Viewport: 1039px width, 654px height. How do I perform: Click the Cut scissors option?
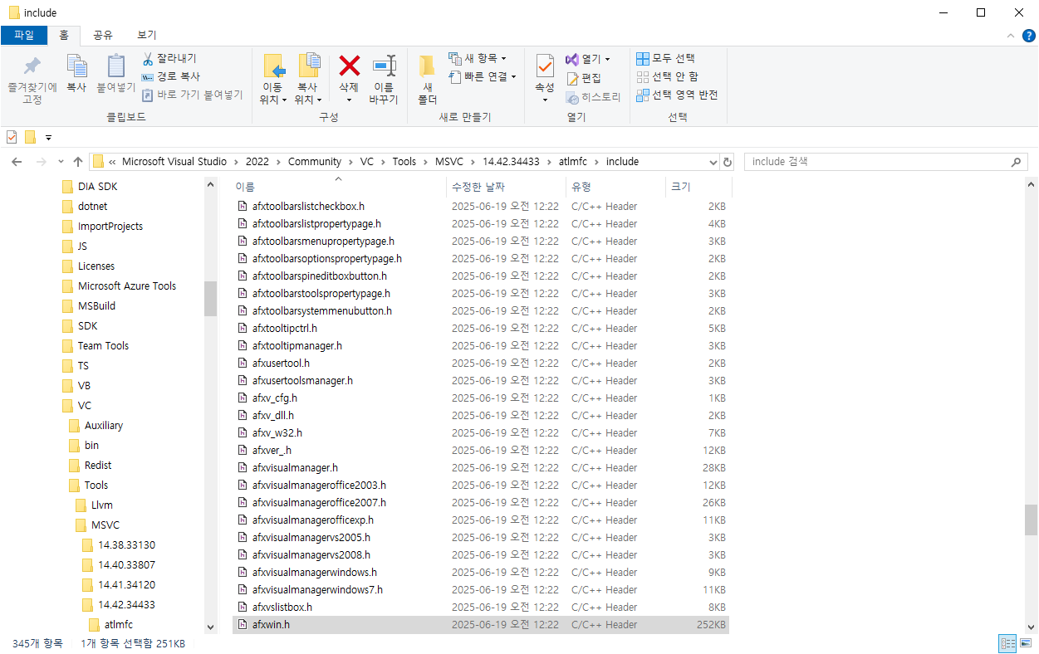[169, 58]
